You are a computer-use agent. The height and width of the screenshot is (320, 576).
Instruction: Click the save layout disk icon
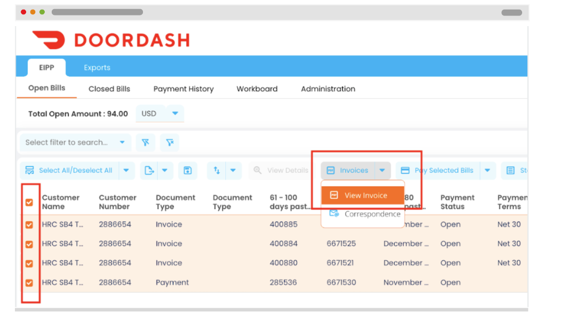pyautogui.click(x=188, y=170)
